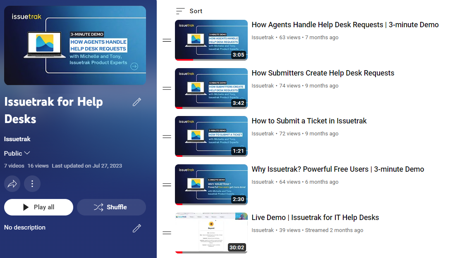Click reorder handle for Why Issuetrak video
The image size is (457, 258).
(167, 185)
